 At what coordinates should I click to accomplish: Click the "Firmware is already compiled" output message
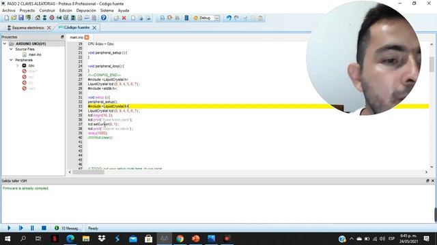pyautogui.click(x=26, y=189)
